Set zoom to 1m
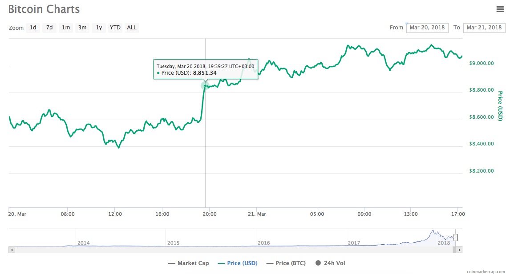This screenshot has height=274, width=510. coord(66,28)
